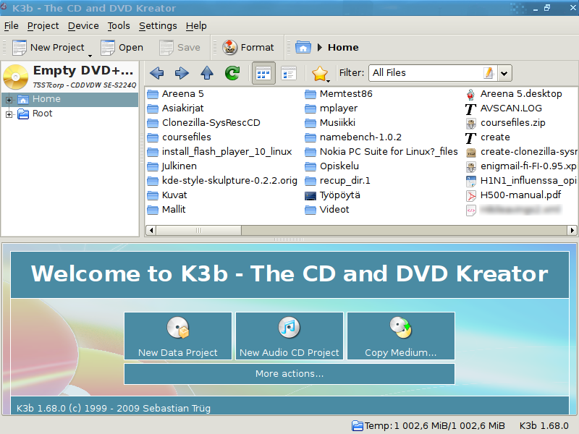Switch to icon view mode
579x434 pixels.
263,73
